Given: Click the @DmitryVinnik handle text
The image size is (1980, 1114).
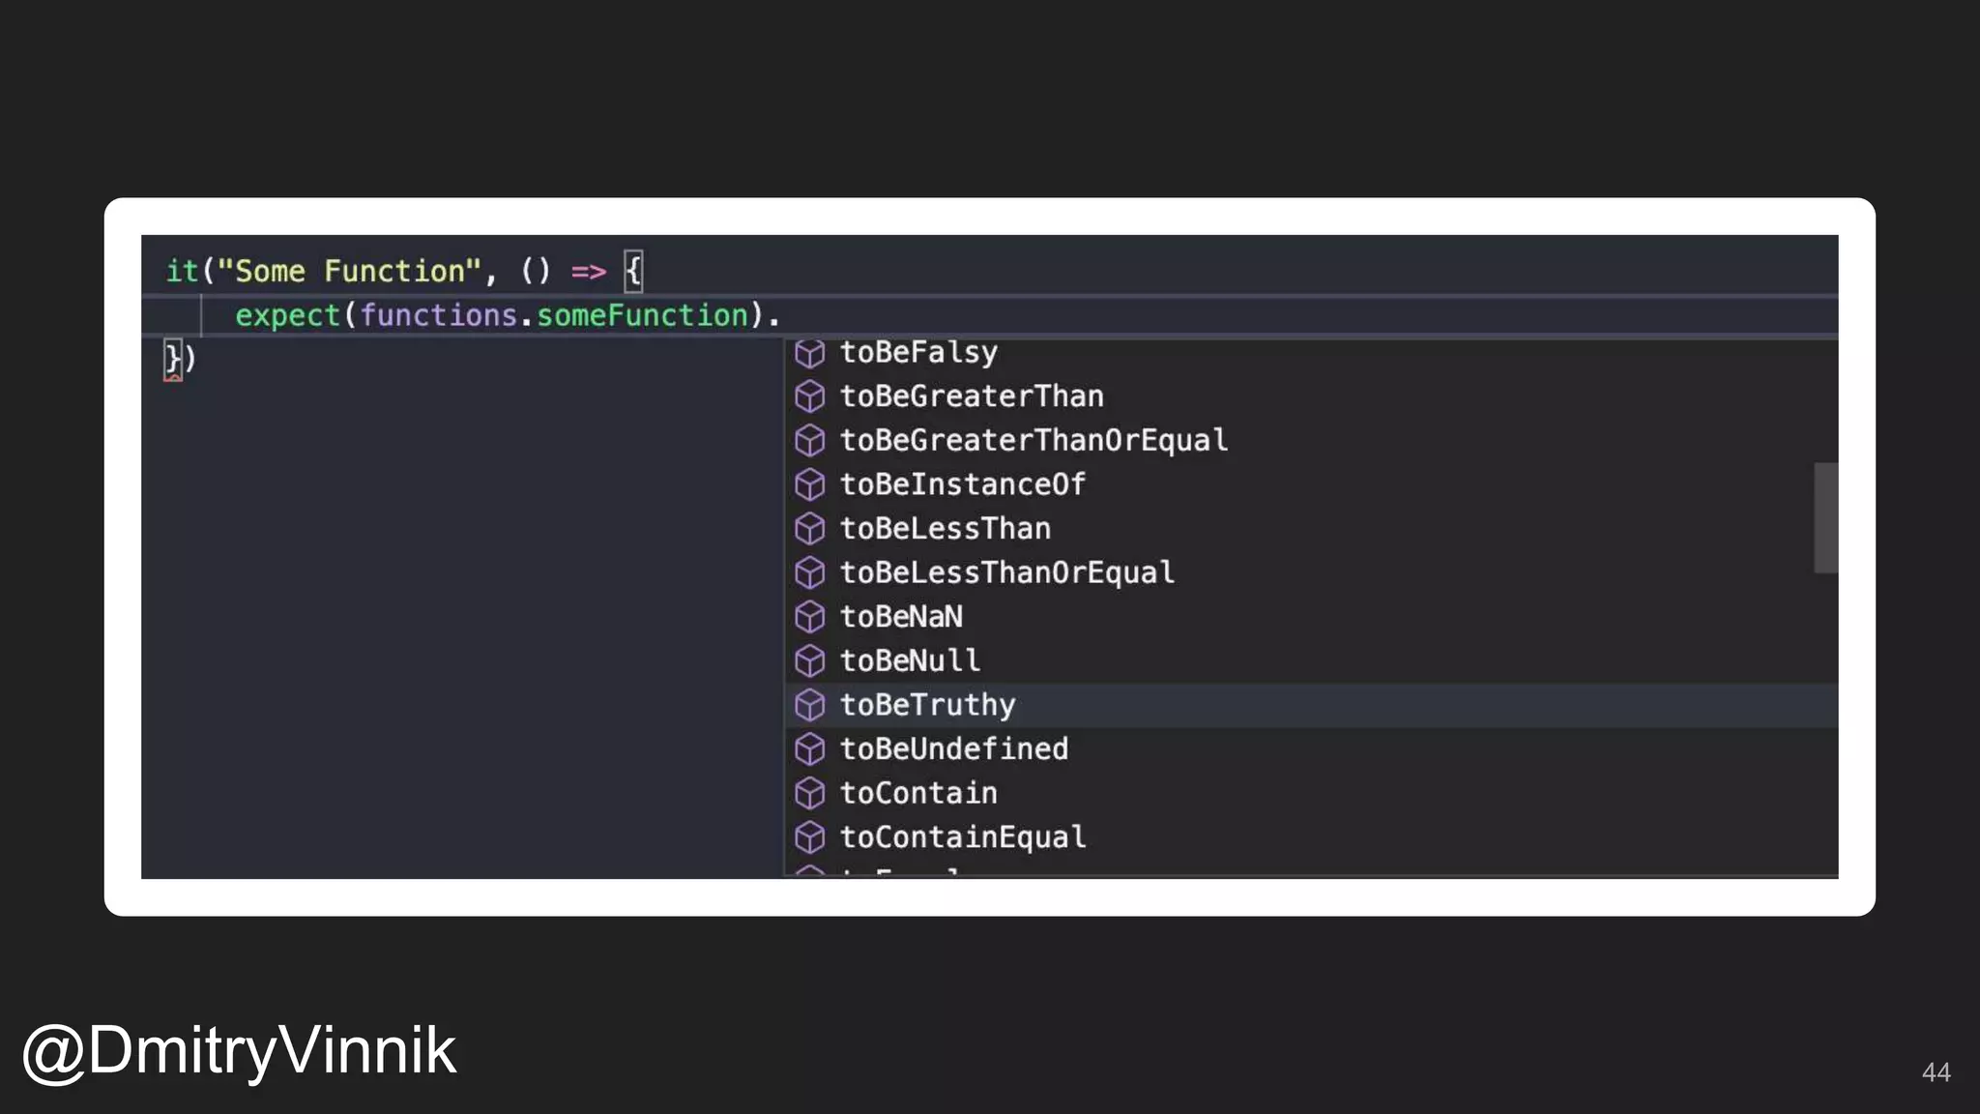Looking at the screenshot, I should tap(239, 1051).
